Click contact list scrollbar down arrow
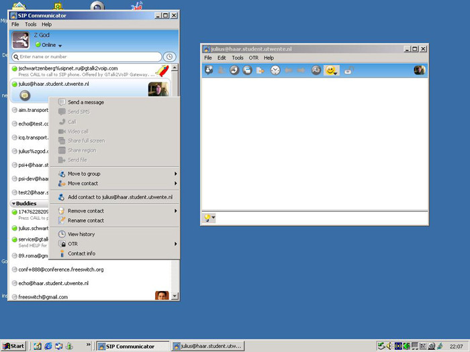 coord(175,296)
